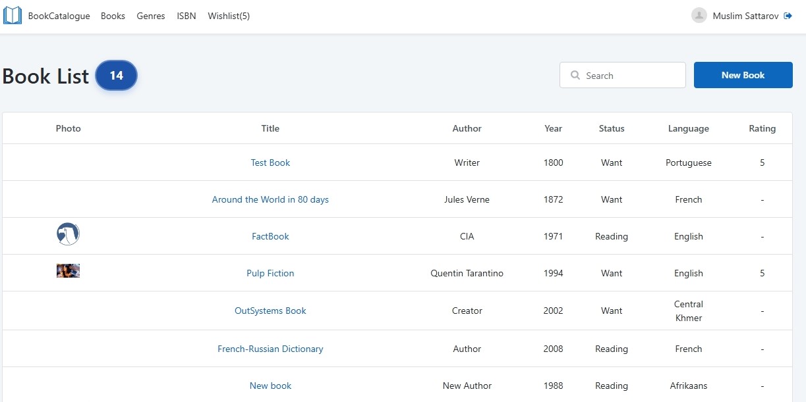Image resolution: width=806 pixels, height=402 pixels.
Task: Open the French-Russian Dictionary link
Action: 270,349
